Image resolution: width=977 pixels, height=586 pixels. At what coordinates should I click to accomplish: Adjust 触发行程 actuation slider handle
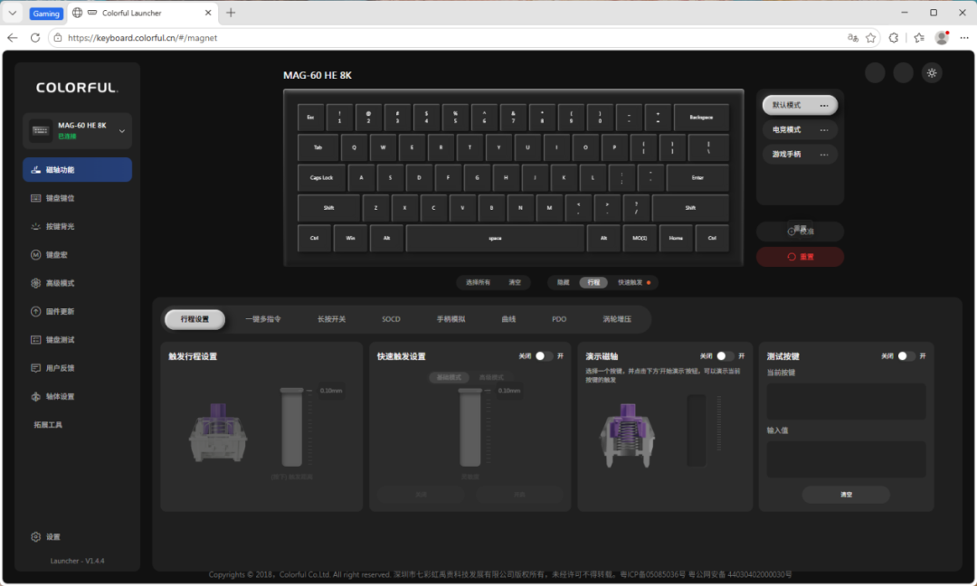pyautogui.click(x=291, y=391)
